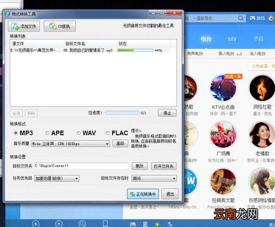
Task: Click the CD抓轨 rip button
Action: pyautogui.click(x=60, y=26)
